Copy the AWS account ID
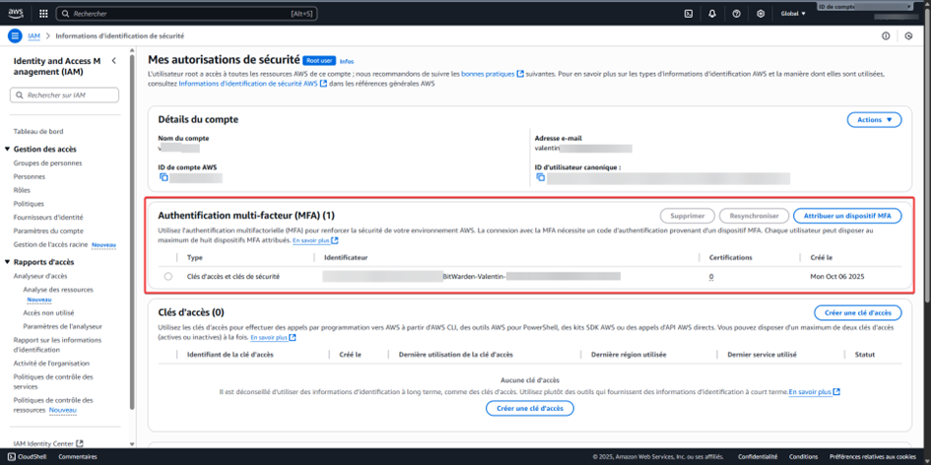This screenshot has width=931, height=465. [x=163, y=177]
